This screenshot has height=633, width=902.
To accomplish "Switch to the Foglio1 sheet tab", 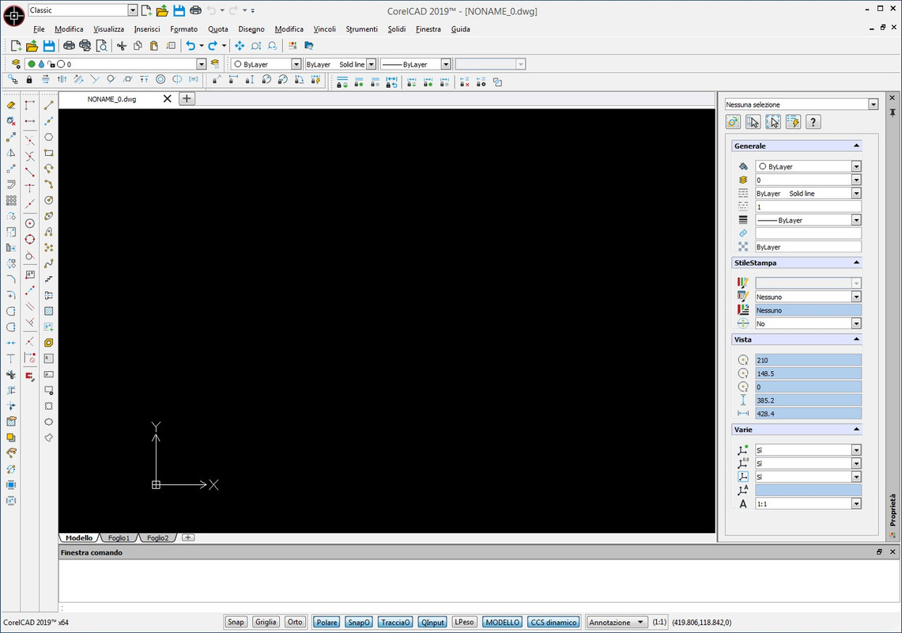I will (119, 537).
